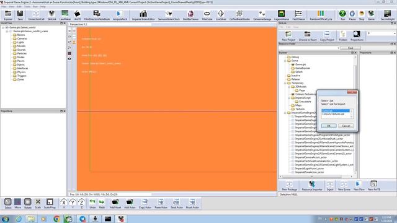Click the Save toolbar icon

tap(20, 15)
